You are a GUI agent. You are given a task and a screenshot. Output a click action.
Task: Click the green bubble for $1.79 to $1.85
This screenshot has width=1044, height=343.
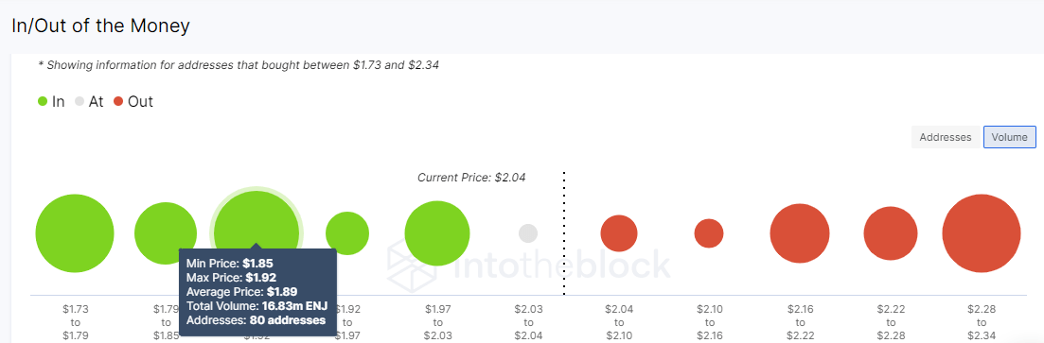pyautogui.click(x=166, y=234)
